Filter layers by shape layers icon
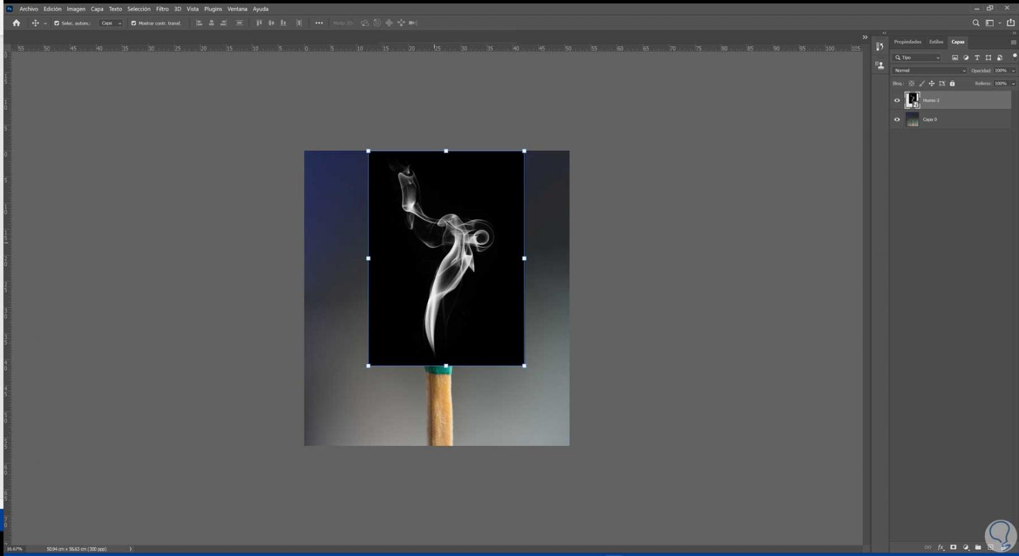This screenshot has height=556, width=1019. click(x=988, y=57)
